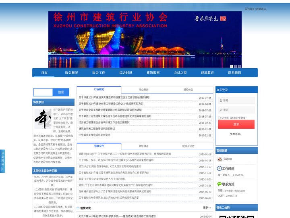This screenshot has height=218, width=290.
Task: Open 关于申报、发布、评选2016年QC小组 notice
Action: tap(116, 160)
